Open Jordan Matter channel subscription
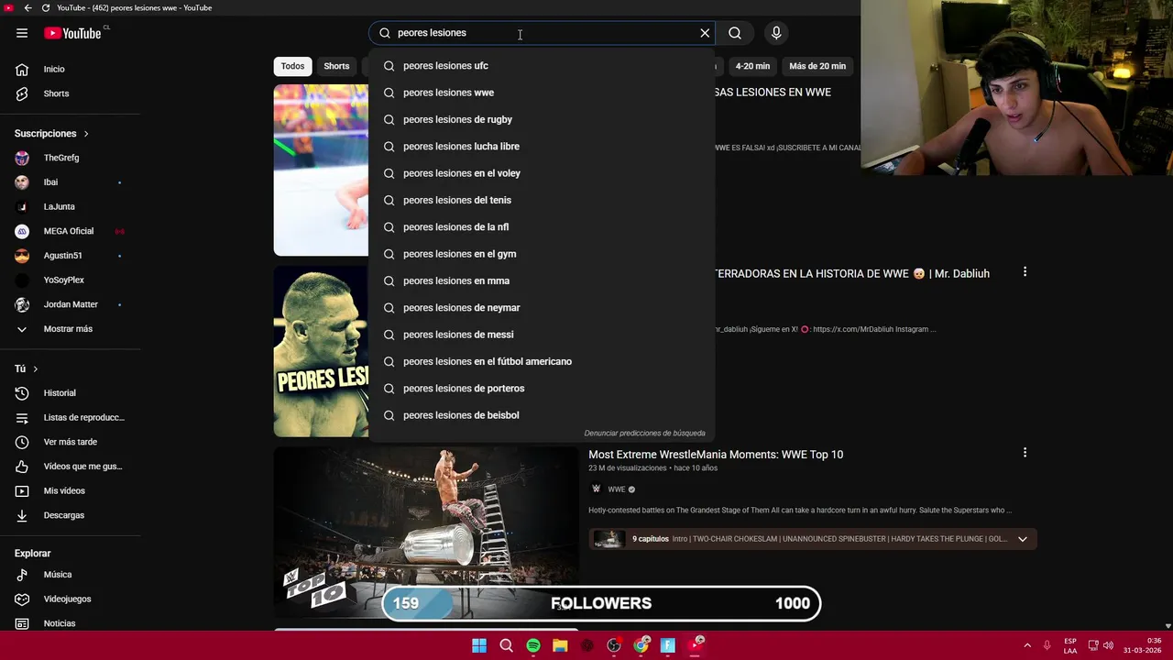This screenshot has height=660, width=1173. click(70, 304)
